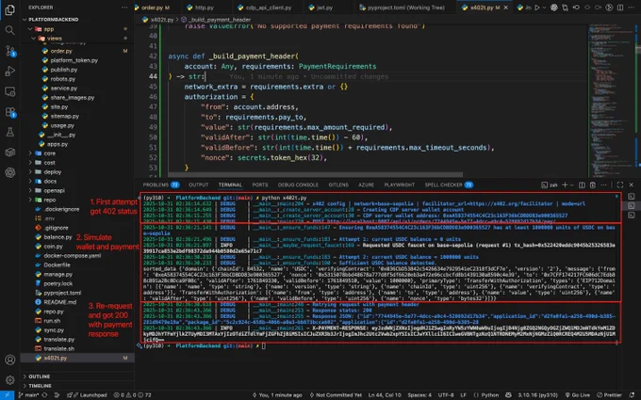Open the Extensions view

(9, 112)
